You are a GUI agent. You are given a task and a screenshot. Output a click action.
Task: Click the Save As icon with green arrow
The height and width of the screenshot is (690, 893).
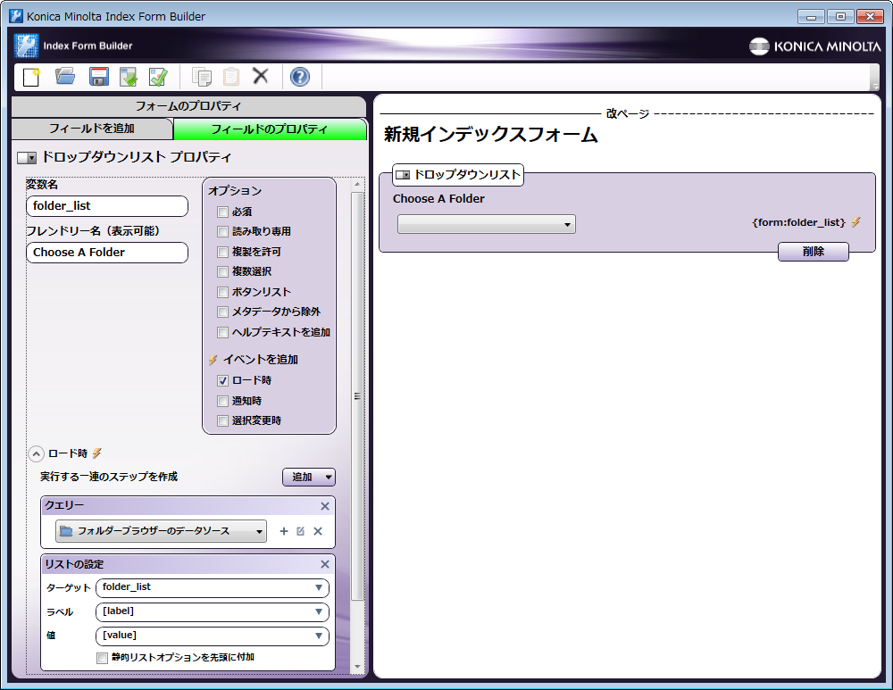point(129,76)
